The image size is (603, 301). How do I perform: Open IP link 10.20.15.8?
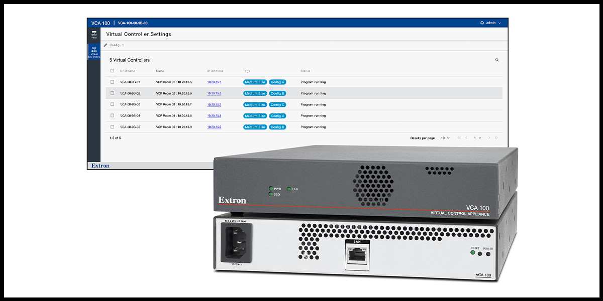tap(214, 116)
